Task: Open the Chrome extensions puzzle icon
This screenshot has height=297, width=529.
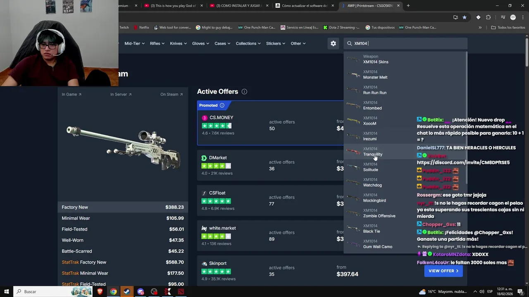Action: click(488, 17)
